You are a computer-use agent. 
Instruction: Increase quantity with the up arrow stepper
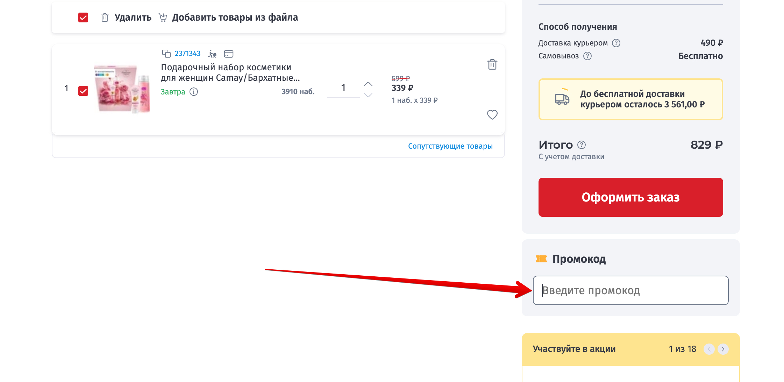(x=368, y=83)
